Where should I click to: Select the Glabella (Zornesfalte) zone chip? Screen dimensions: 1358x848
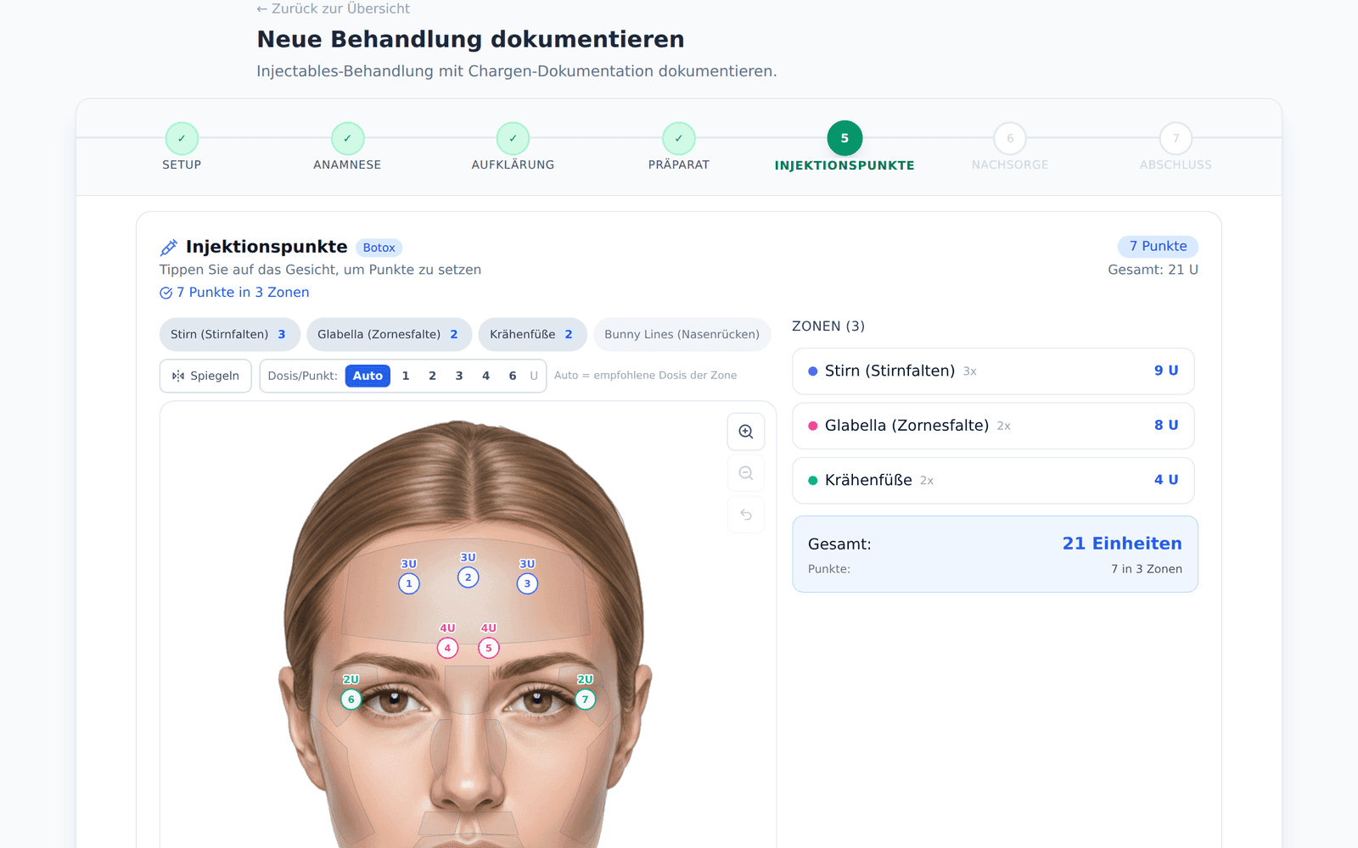pyautogui.click(x=389, y=334)
